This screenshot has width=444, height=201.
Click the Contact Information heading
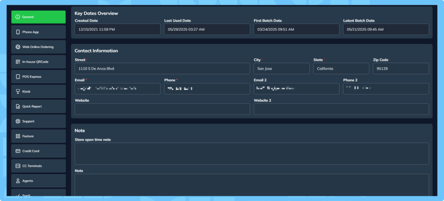pyautogui.click(x=96, y=51)
